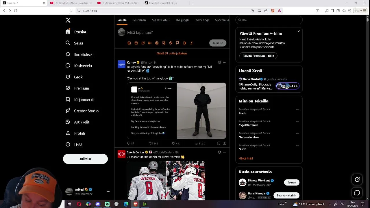More options for #sijoittaminen trend

297,122
